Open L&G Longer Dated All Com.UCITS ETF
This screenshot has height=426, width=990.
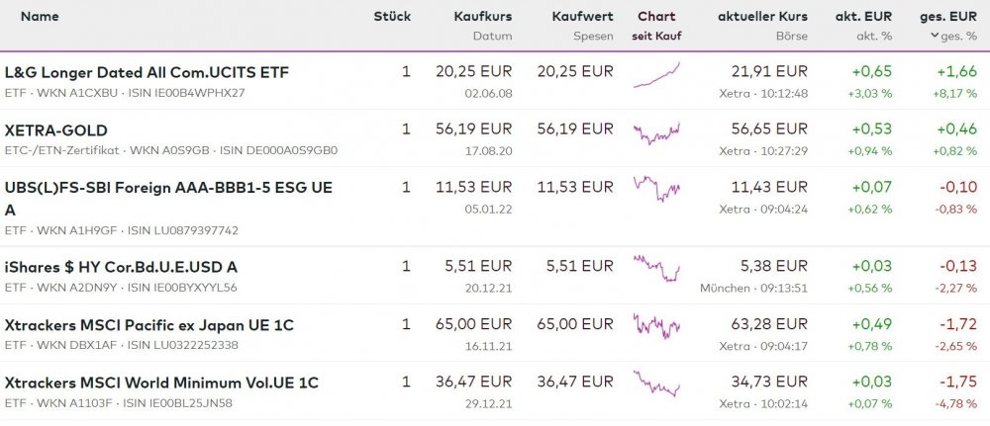click(147, 72)
